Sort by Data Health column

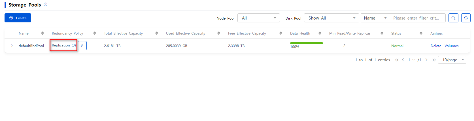click(x=320, y=33)
